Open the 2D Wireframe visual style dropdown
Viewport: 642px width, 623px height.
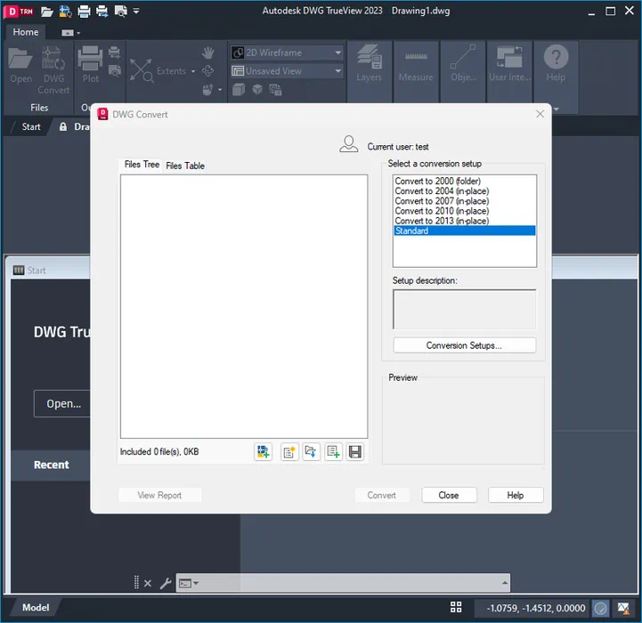pyautogui.click(x=287, y=53)
